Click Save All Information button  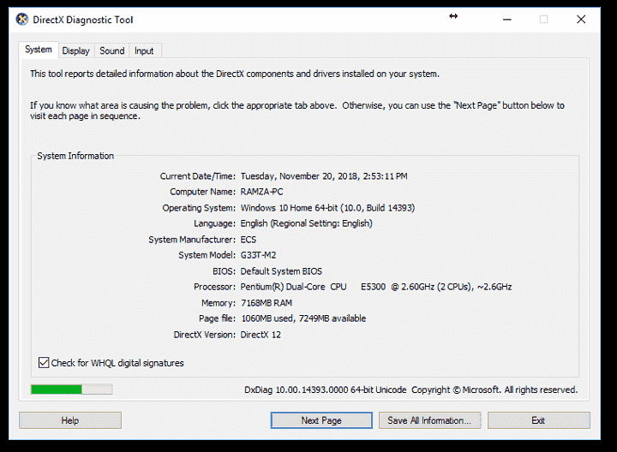tap(429, 420)
